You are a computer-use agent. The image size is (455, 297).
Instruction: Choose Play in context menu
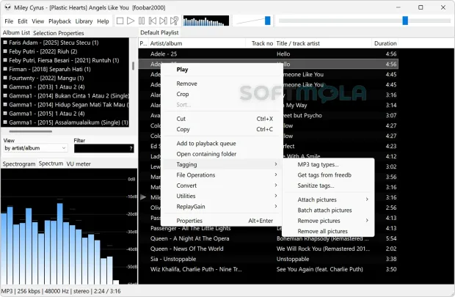coord(222,70)
